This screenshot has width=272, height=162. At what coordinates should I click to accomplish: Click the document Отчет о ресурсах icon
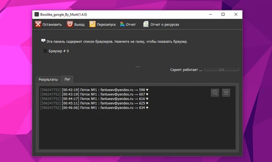(146, 24)
